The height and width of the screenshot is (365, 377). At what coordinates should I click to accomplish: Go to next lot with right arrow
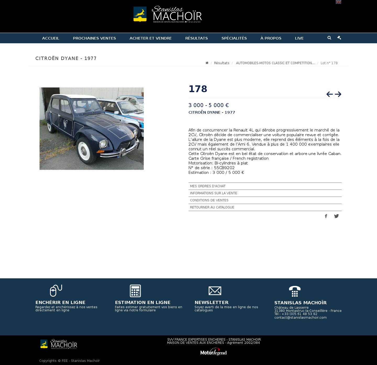338,94
